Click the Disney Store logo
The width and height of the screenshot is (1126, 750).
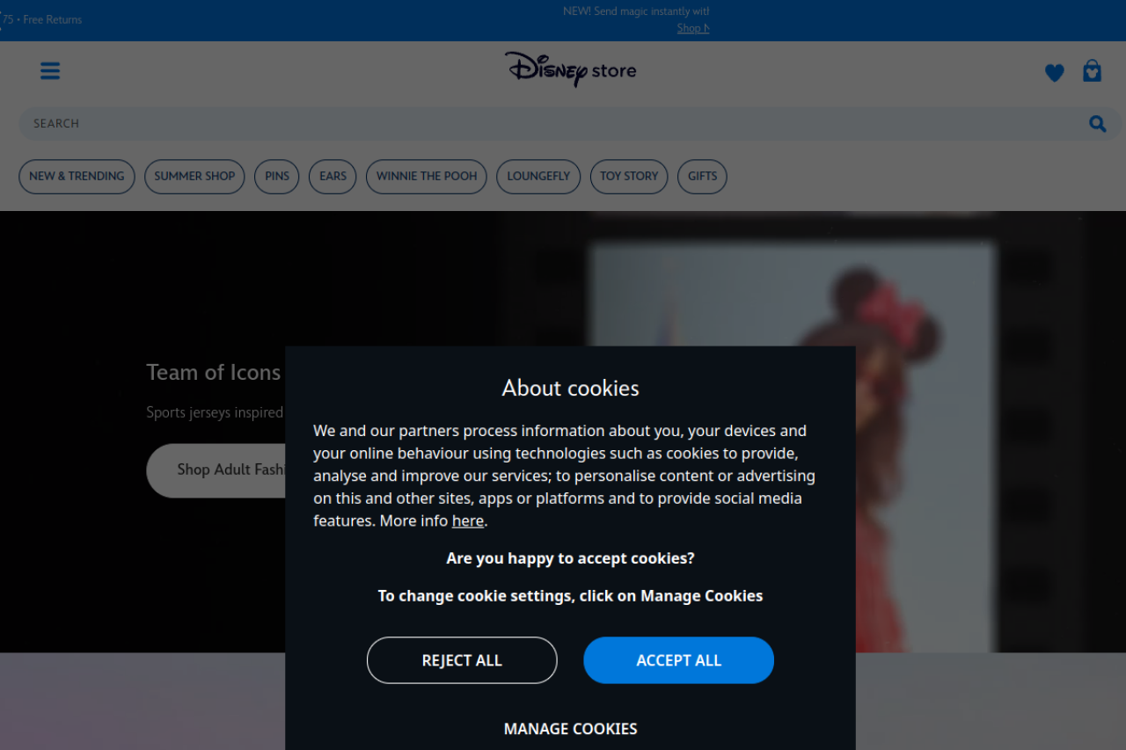tap(570, 70)
